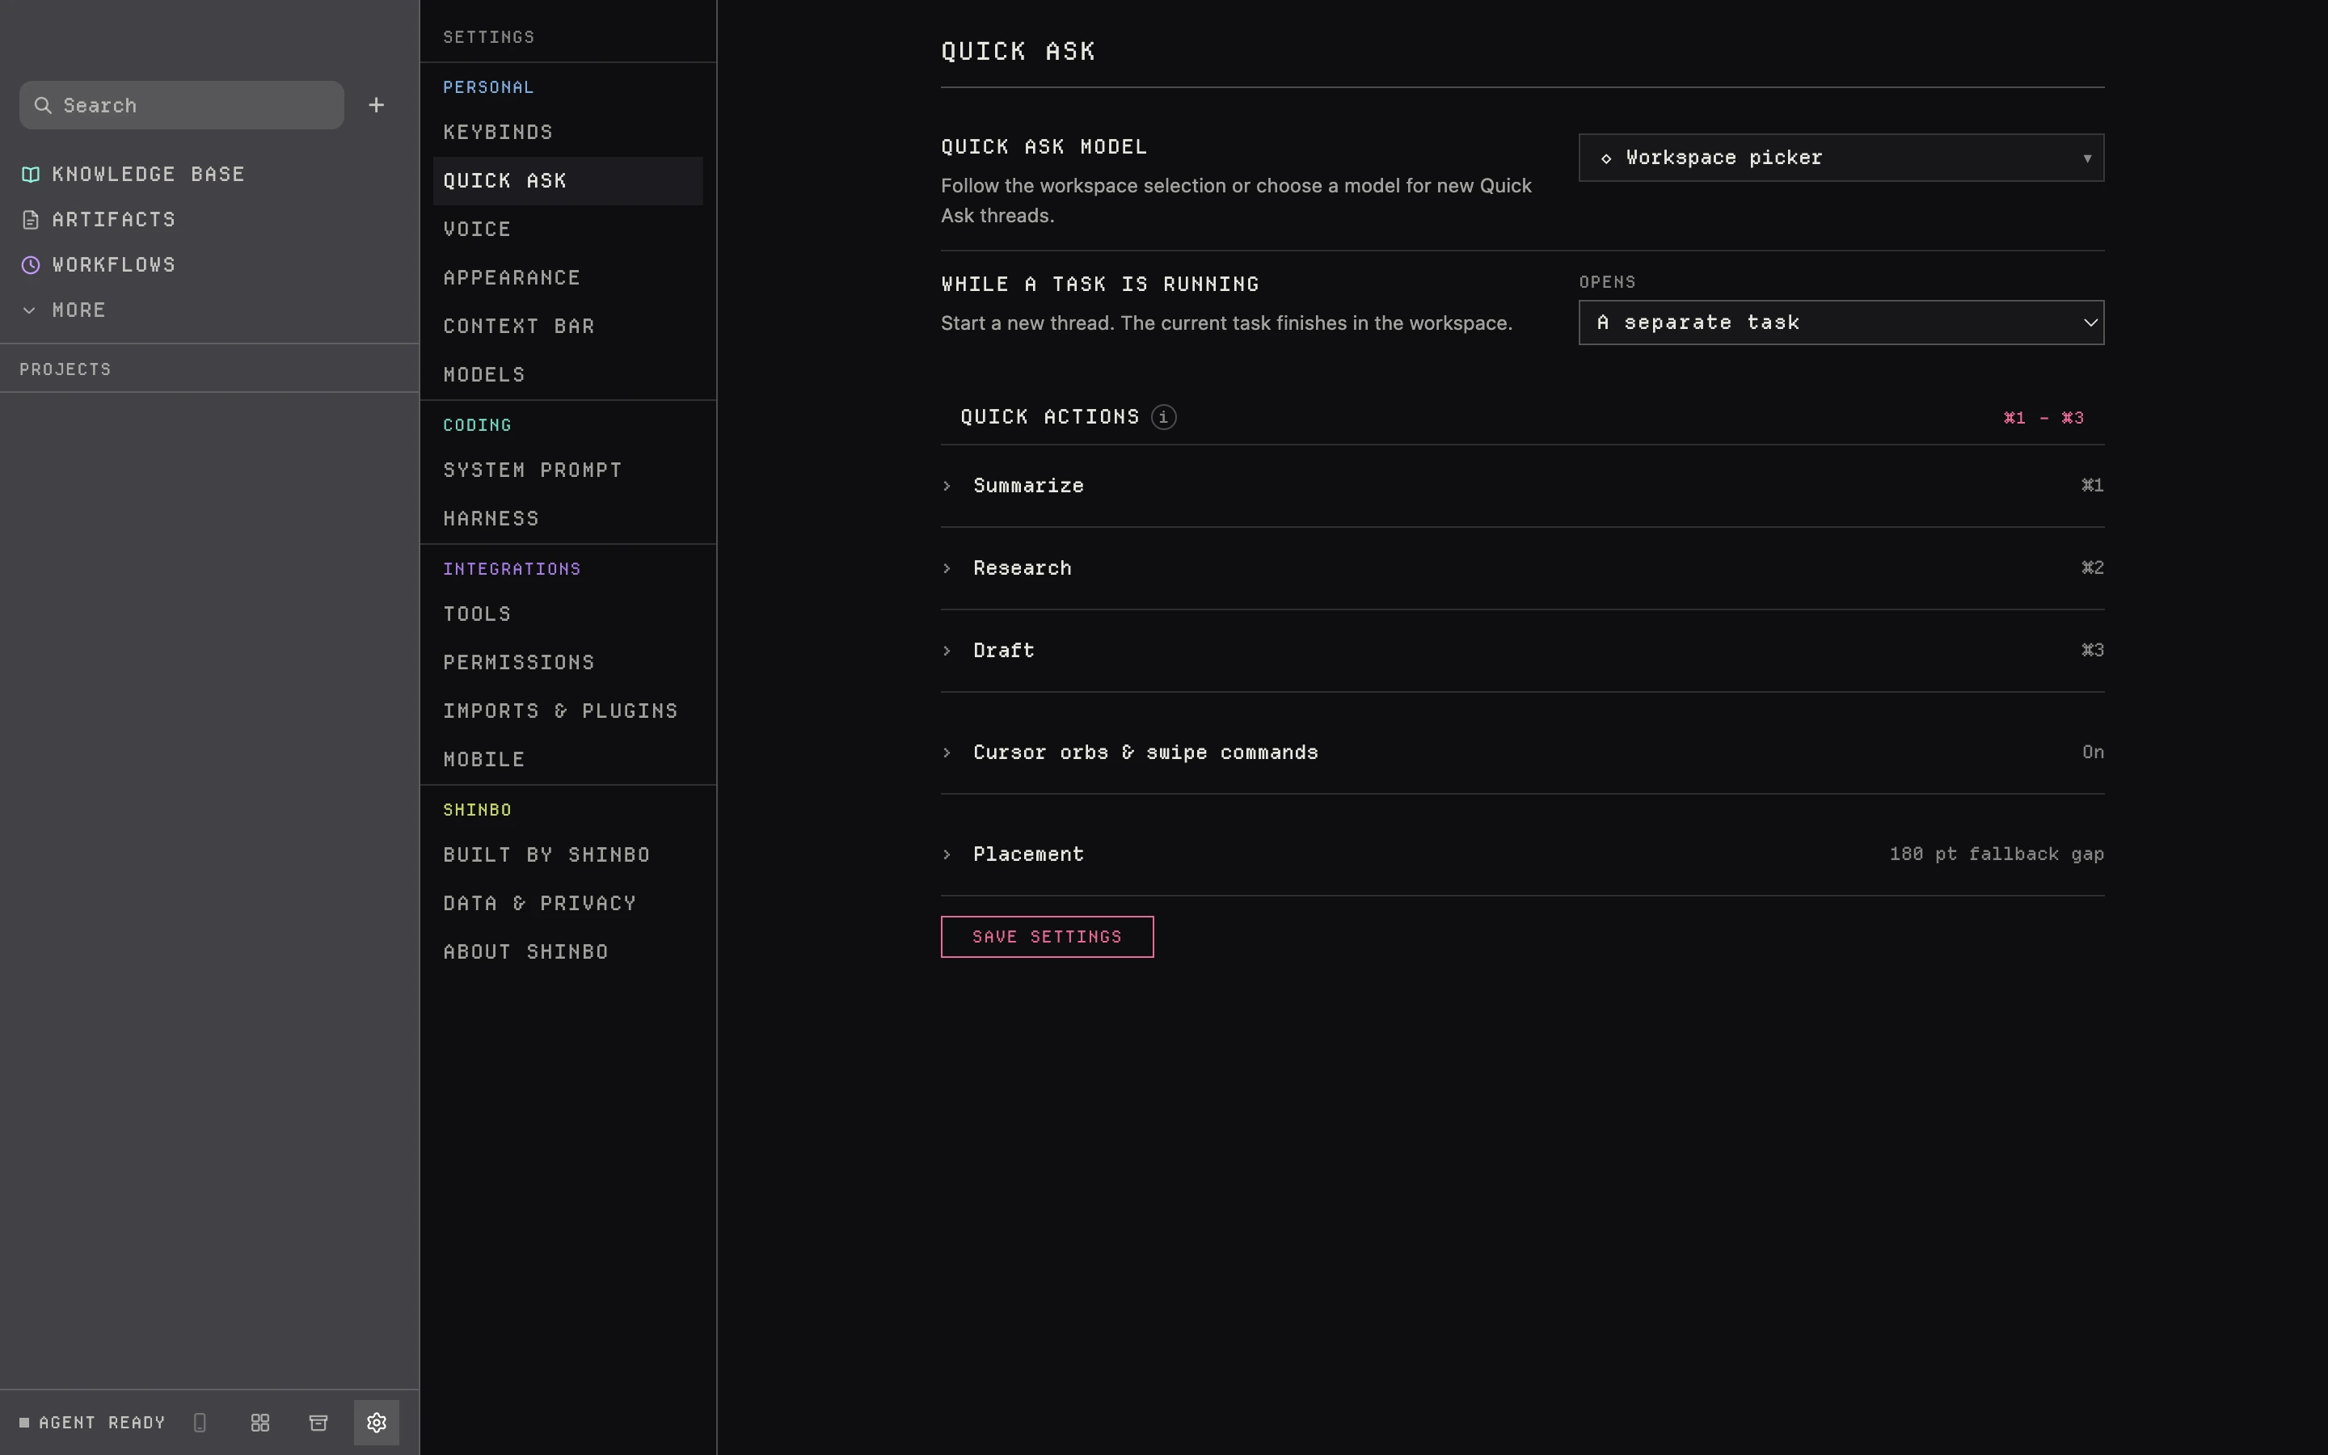Click the '180 pt fallback gap' value
Image resolution: width=2328 pixels, height=1455 pixels.
1996,854
